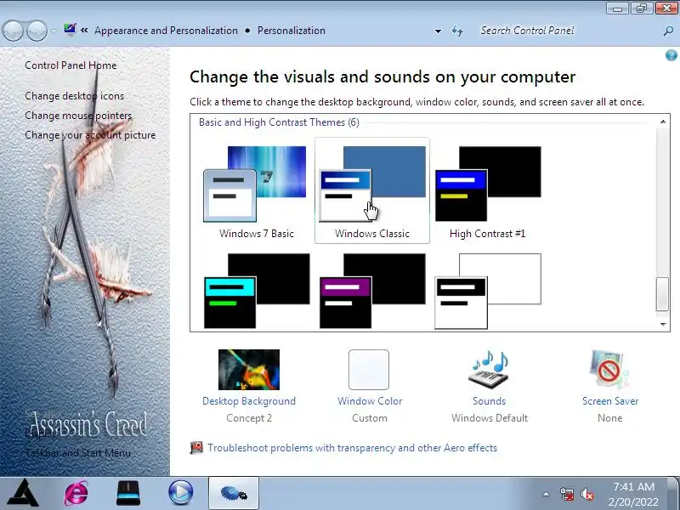
Task: Open the Help question mark icon
Action: click(x=671, y=55)
